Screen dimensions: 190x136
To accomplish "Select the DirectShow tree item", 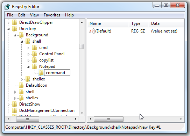I will coord(30,104).
